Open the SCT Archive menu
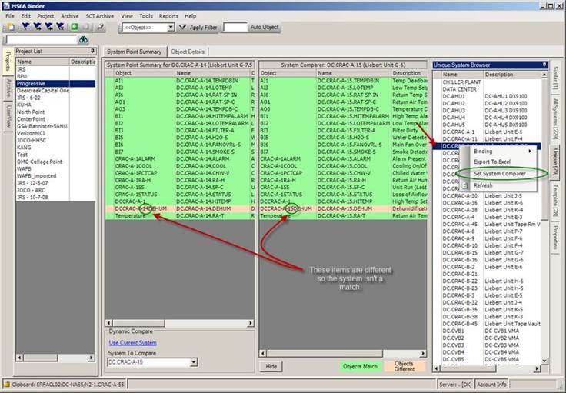566x393 pixels. (x=100, y=16)
